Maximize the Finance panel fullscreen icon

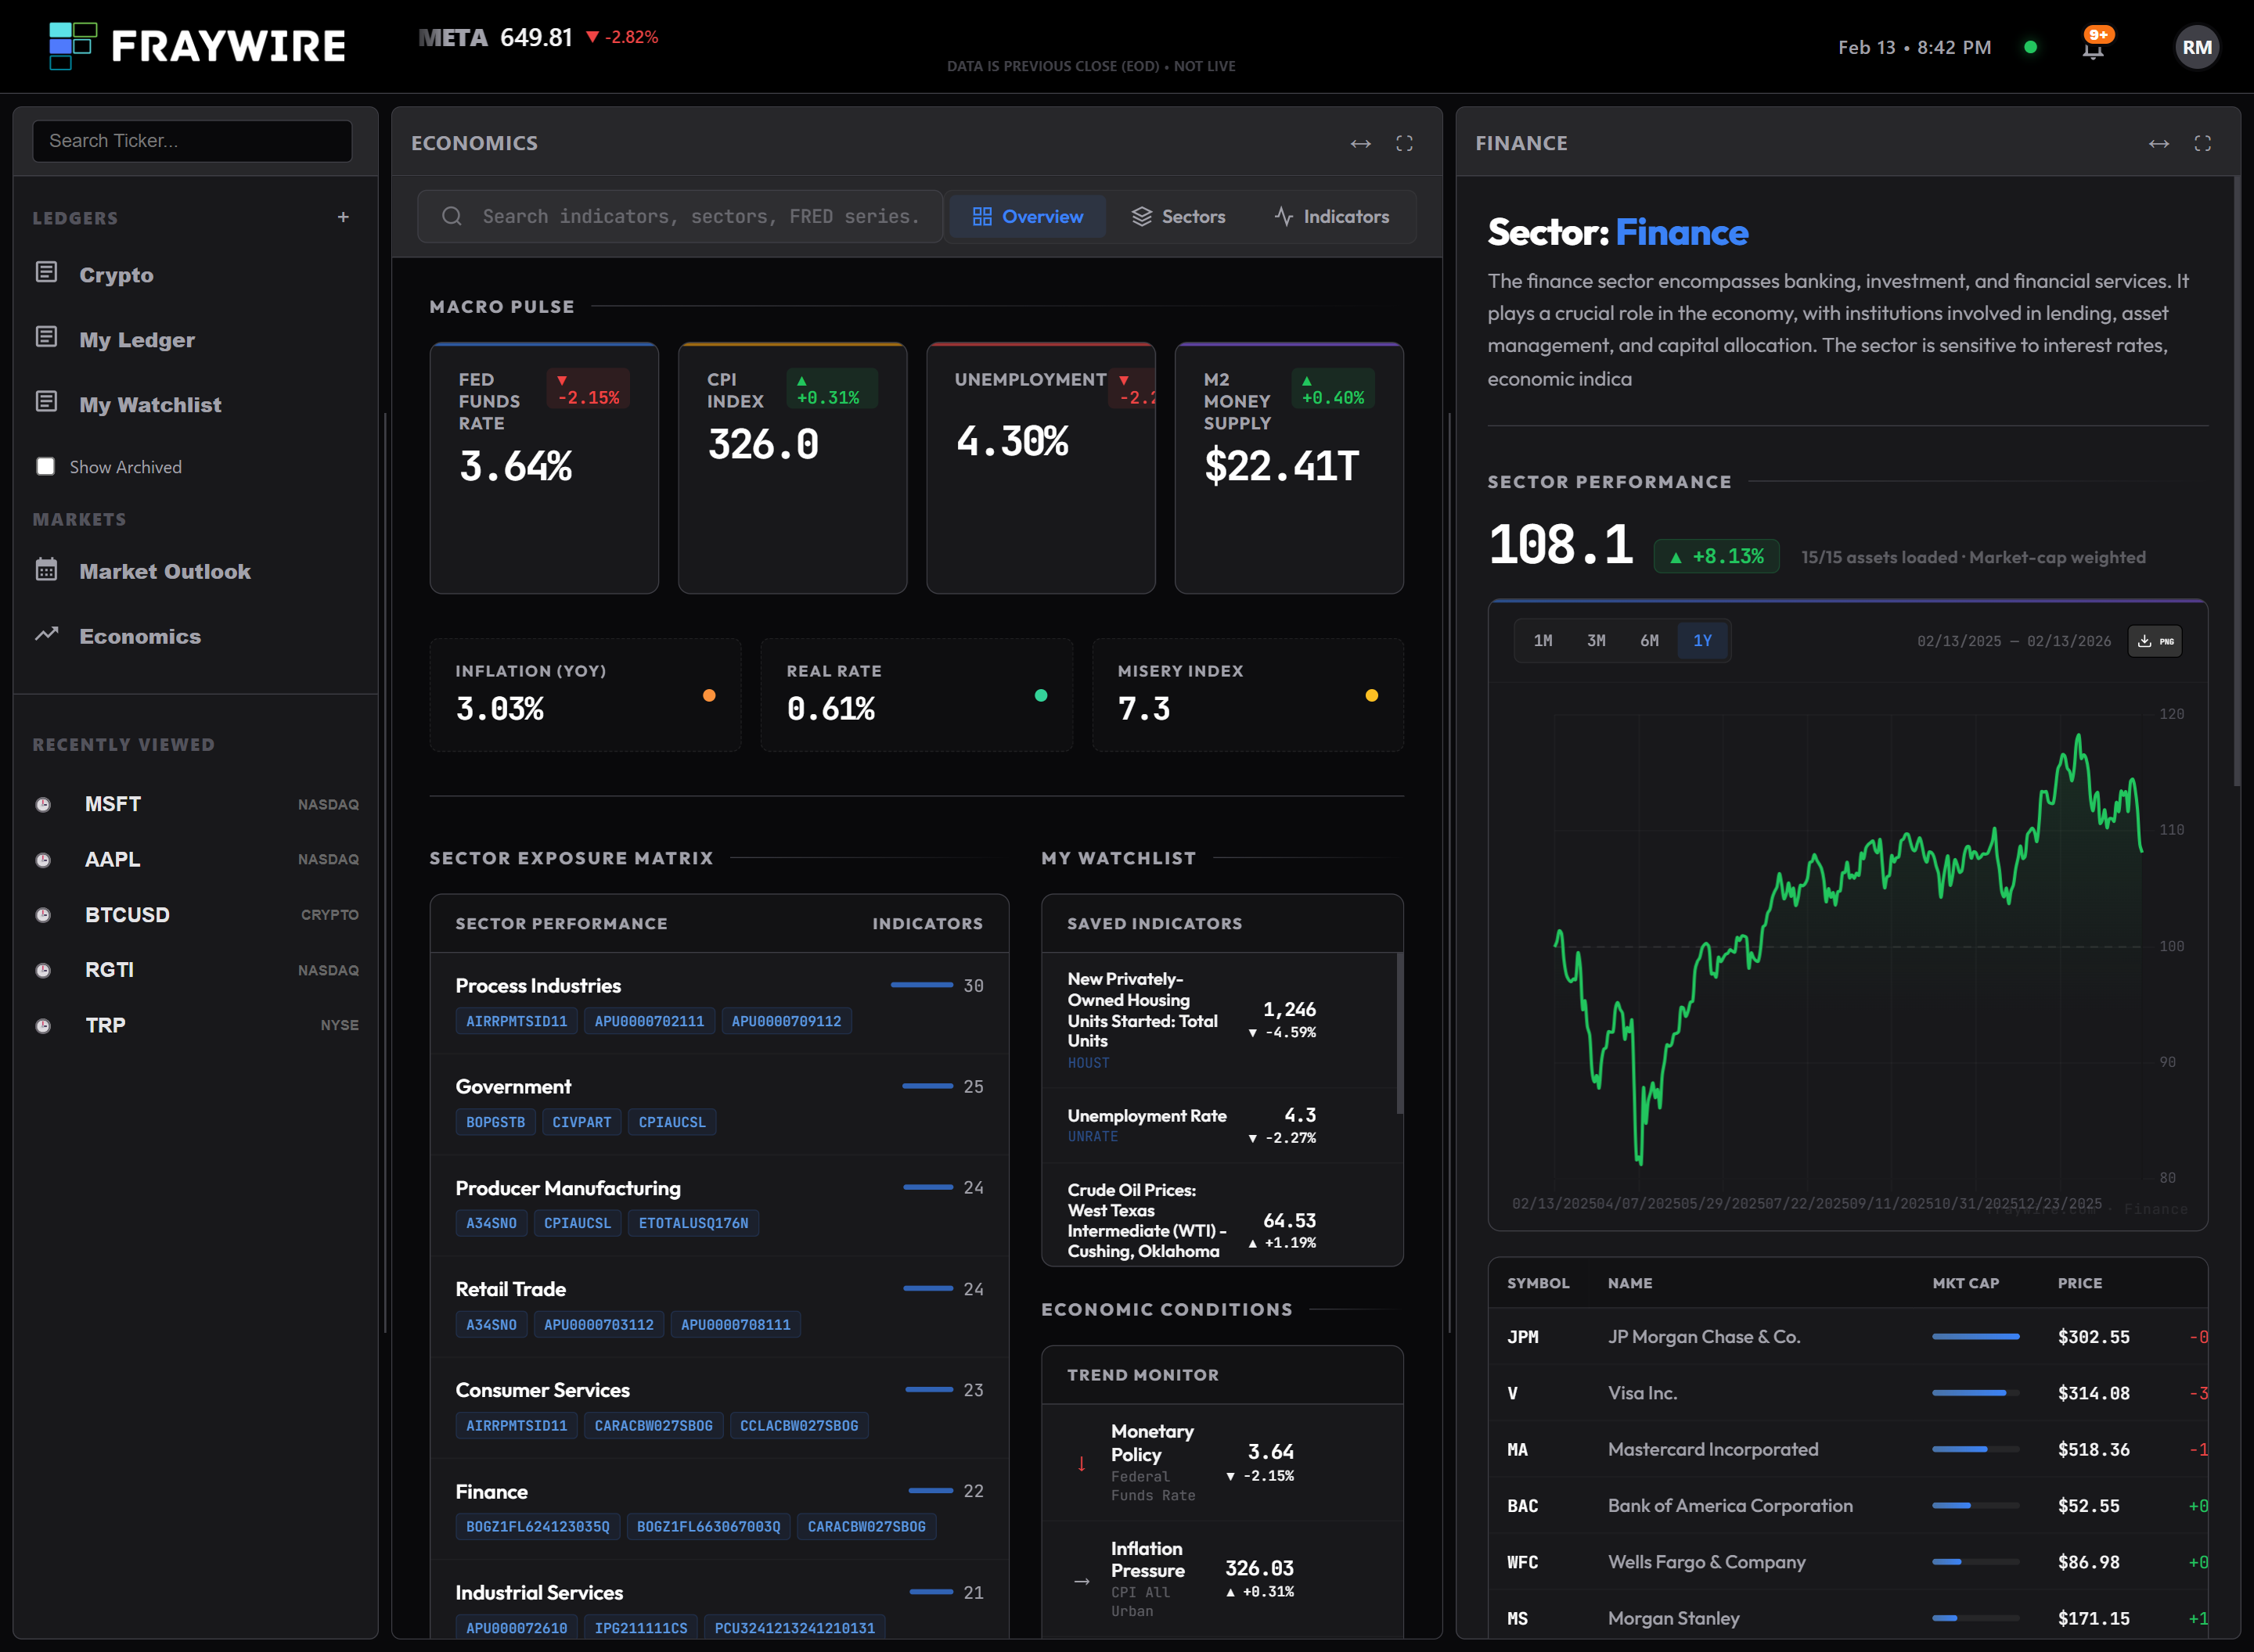click(2202, 144)
